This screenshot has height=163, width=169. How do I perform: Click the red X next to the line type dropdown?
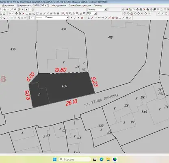(x=82, y=18)
